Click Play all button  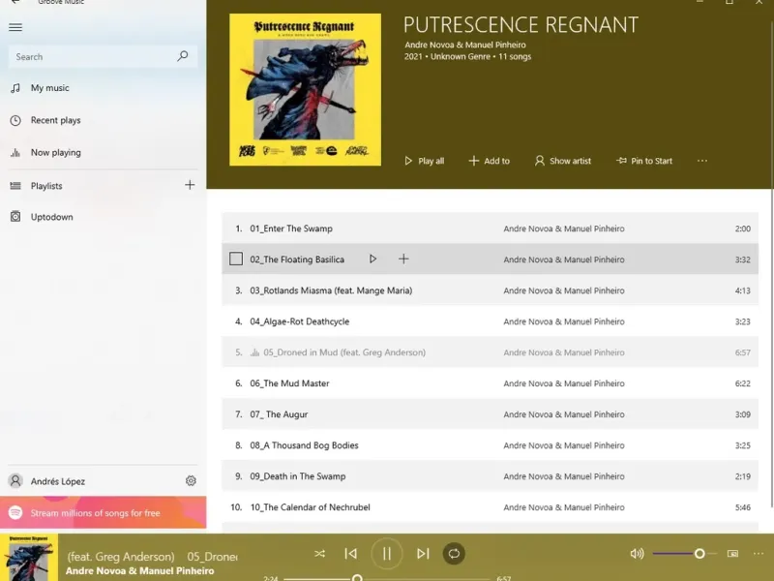click(424, 161)
